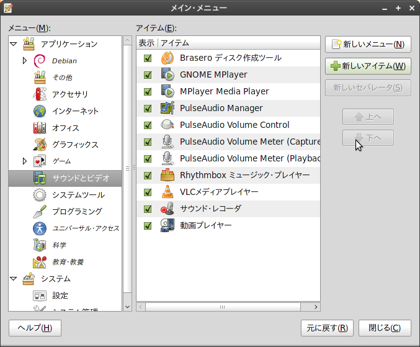Click the その他 menu icon
The width and height of the screenshot is (420, 347).
tap(40, 78)
